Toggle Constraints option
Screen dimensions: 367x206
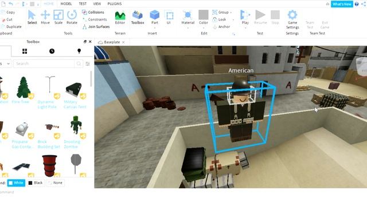pos(95,19)
